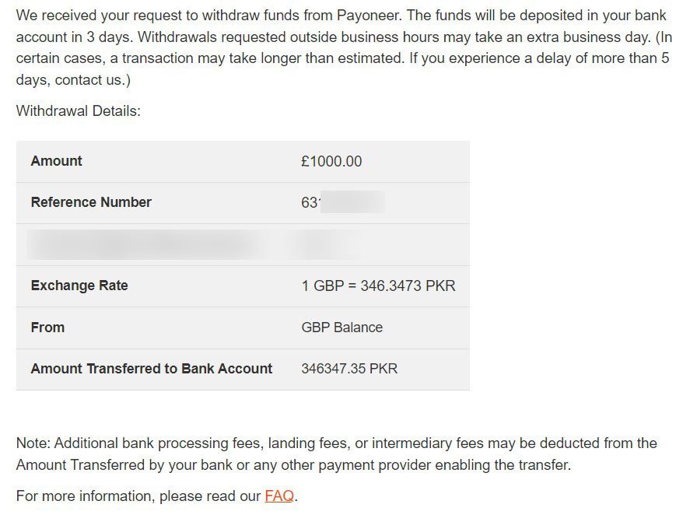
Task: Open the FAQ link
Action: tap(279, 496)
